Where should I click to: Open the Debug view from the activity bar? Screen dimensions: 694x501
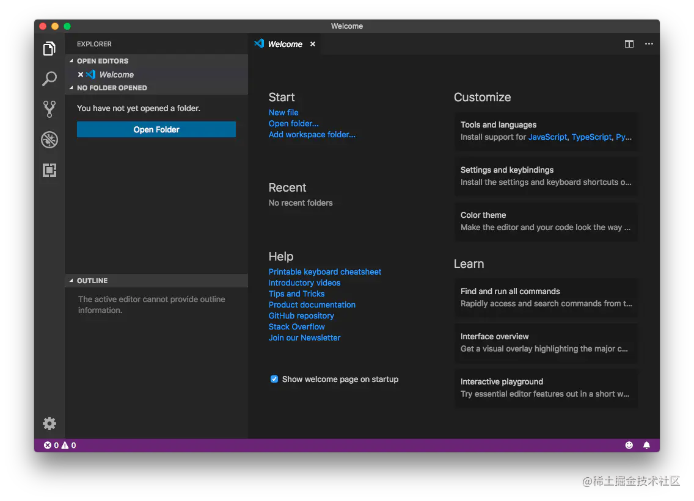[49, 140]
